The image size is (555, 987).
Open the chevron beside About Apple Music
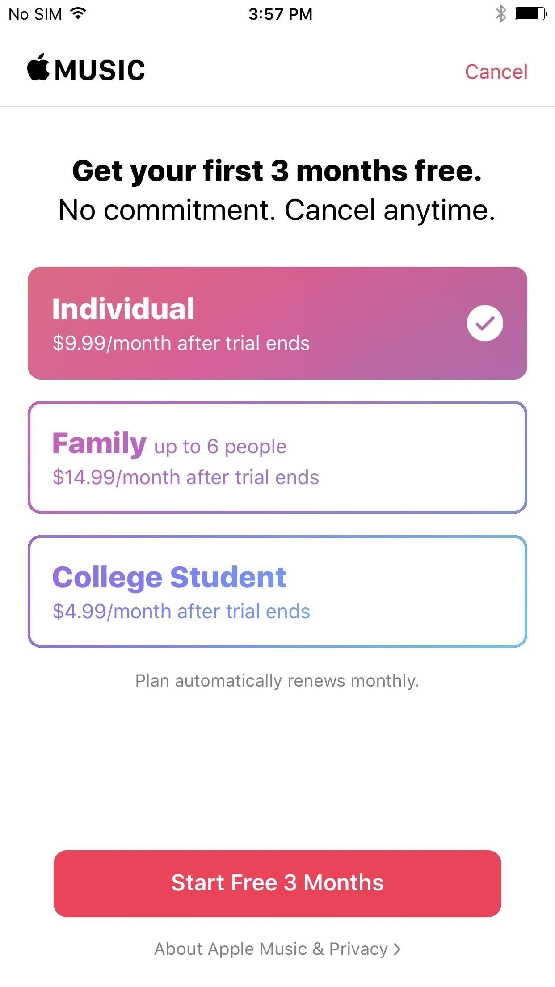[397, 949]
